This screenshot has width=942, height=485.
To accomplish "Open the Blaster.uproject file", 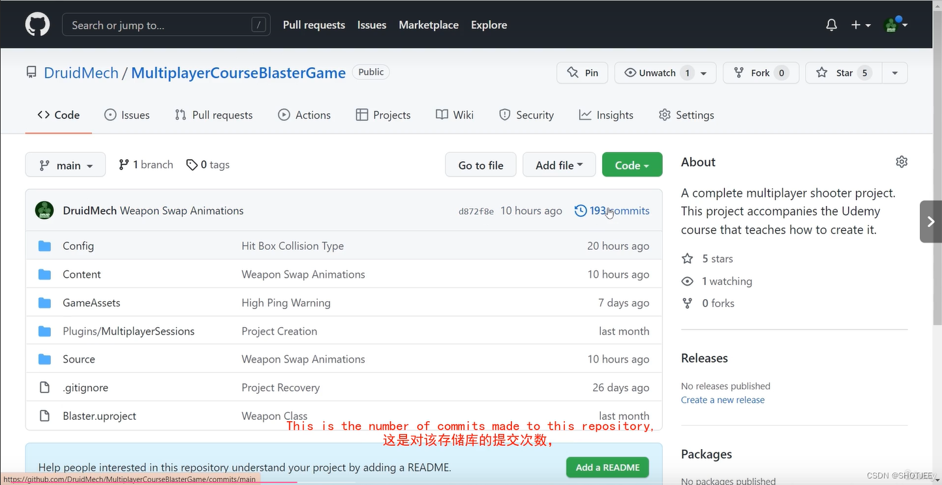I will [x=99, y=416].
